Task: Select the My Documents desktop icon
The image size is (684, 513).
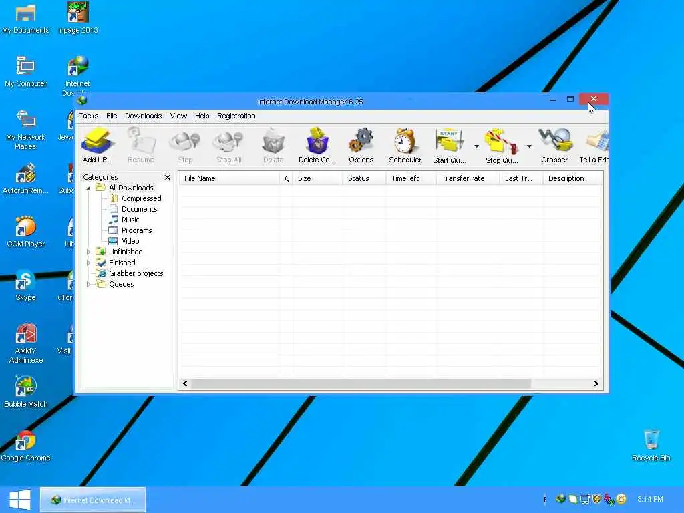Action: coord(25,18)
